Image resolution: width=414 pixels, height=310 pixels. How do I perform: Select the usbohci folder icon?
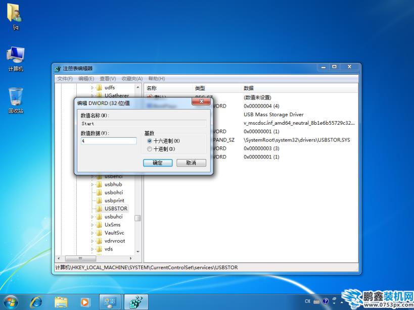click(99, 192)
